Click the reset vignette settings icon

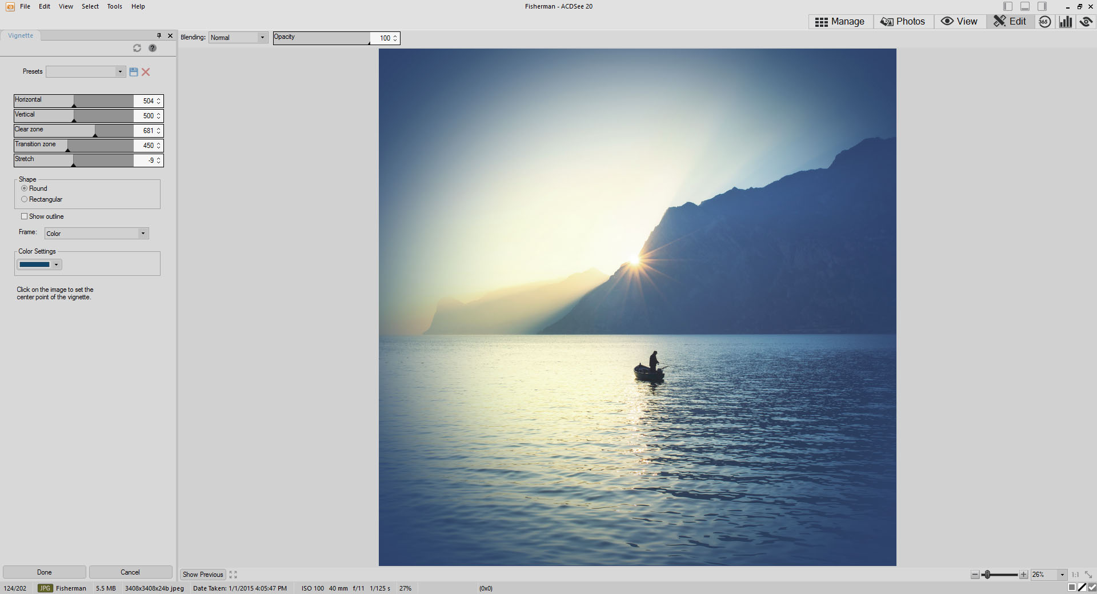(137, 48)
